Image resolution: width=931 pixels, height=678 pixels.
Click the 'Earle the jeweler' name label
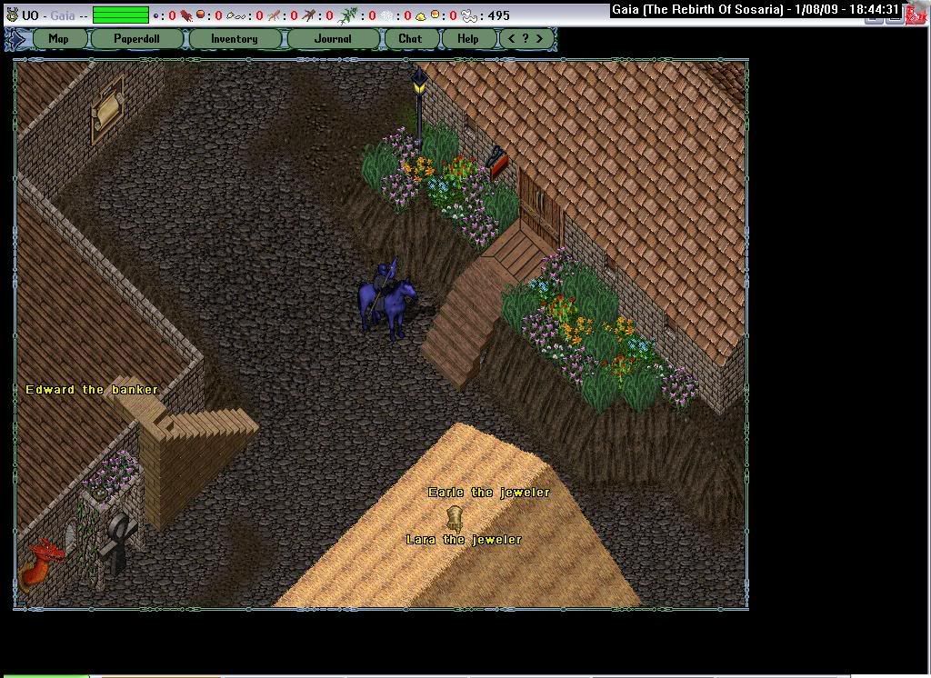pos(488,493)
